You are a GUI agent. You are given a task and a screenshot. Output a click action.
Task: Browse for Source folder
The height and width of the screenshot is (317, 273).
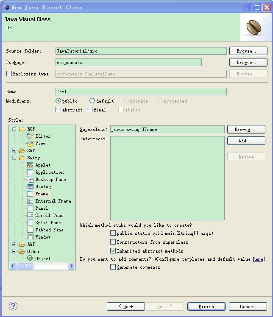(x=248, y=51)
